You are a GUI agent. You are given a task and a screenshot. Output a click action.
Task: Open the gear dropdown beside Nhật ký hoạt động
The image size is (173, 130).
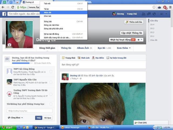pyautogui.click(x=140, y=40)
